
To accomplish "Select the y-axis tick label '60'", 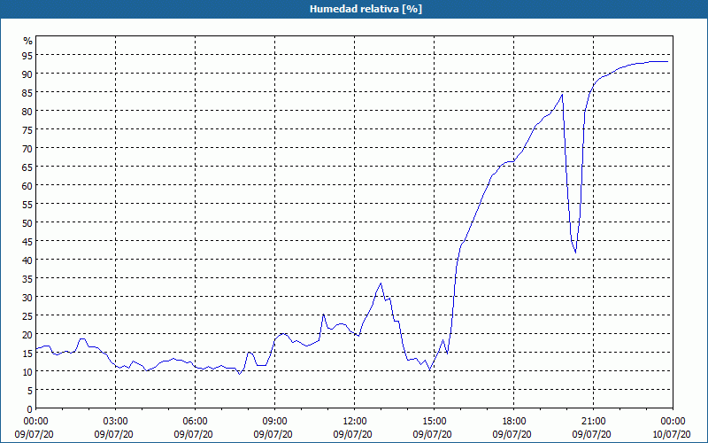I will tap(27, 185).
